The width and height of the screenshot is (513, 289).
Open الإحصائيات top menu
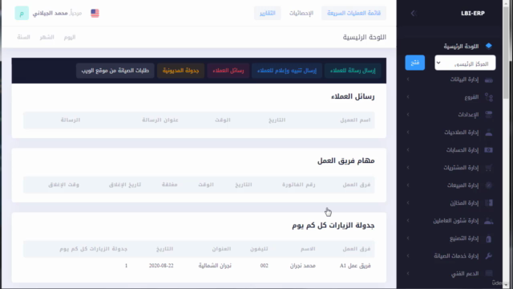(x=301, y=13)
